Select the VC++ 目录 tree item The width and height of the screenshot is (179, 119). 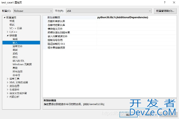[16, 28]
